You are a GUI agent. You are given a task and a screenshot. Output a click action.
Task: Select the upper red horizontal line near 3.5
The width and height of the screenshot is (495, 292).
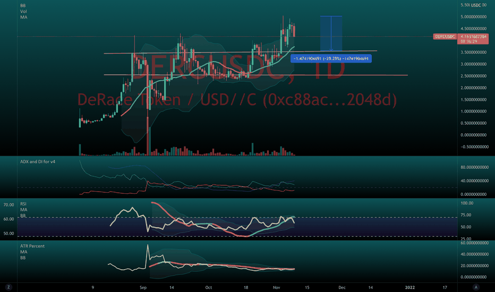click(240, 52)
